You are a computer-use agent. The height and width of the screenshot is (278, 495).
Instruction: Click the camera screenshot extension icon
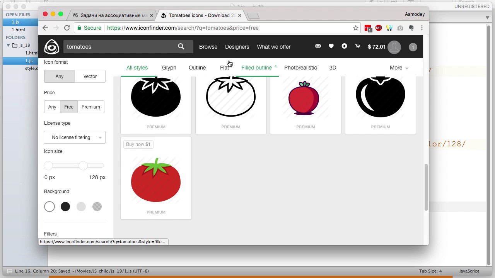[x=400, y=28]
